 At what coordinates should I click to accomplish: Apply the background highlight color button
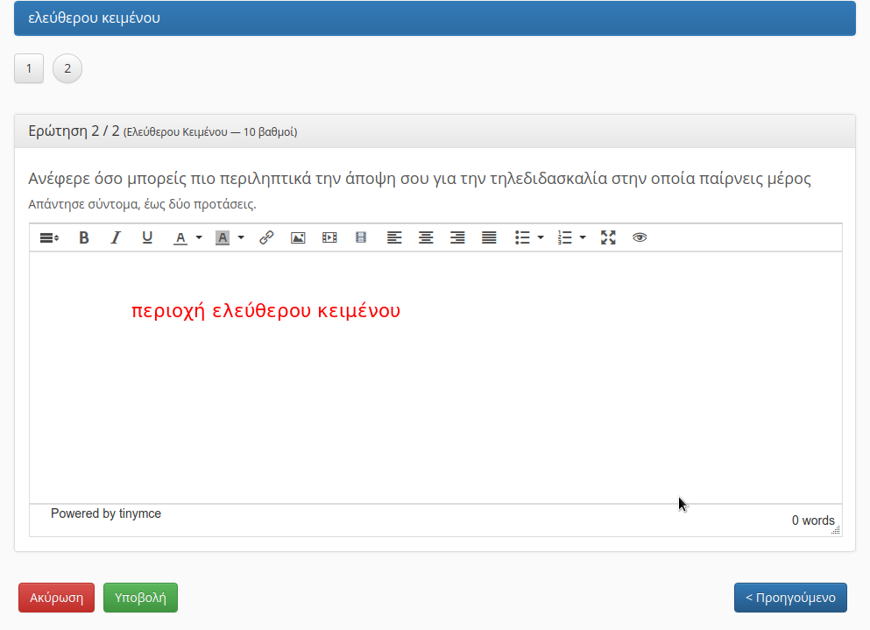[x=223, y=237]
